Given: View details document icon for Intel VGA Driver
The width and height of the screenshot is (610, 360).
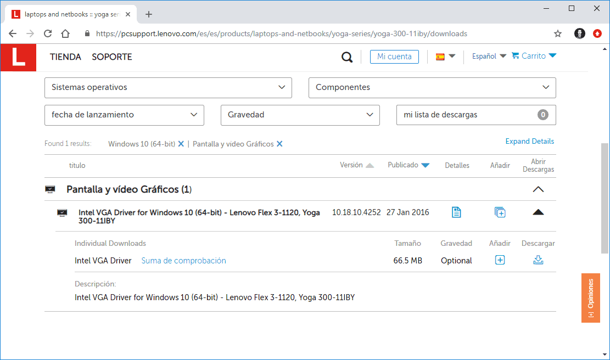Looking at the screenshot, I should (x=456, y=212).
